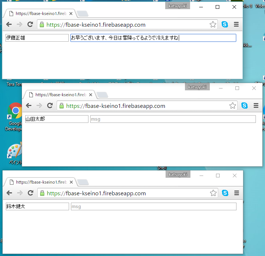Click green padlock in top window address bar
The height and width of the screenshot is (256, 265).
tap(42, 25)
